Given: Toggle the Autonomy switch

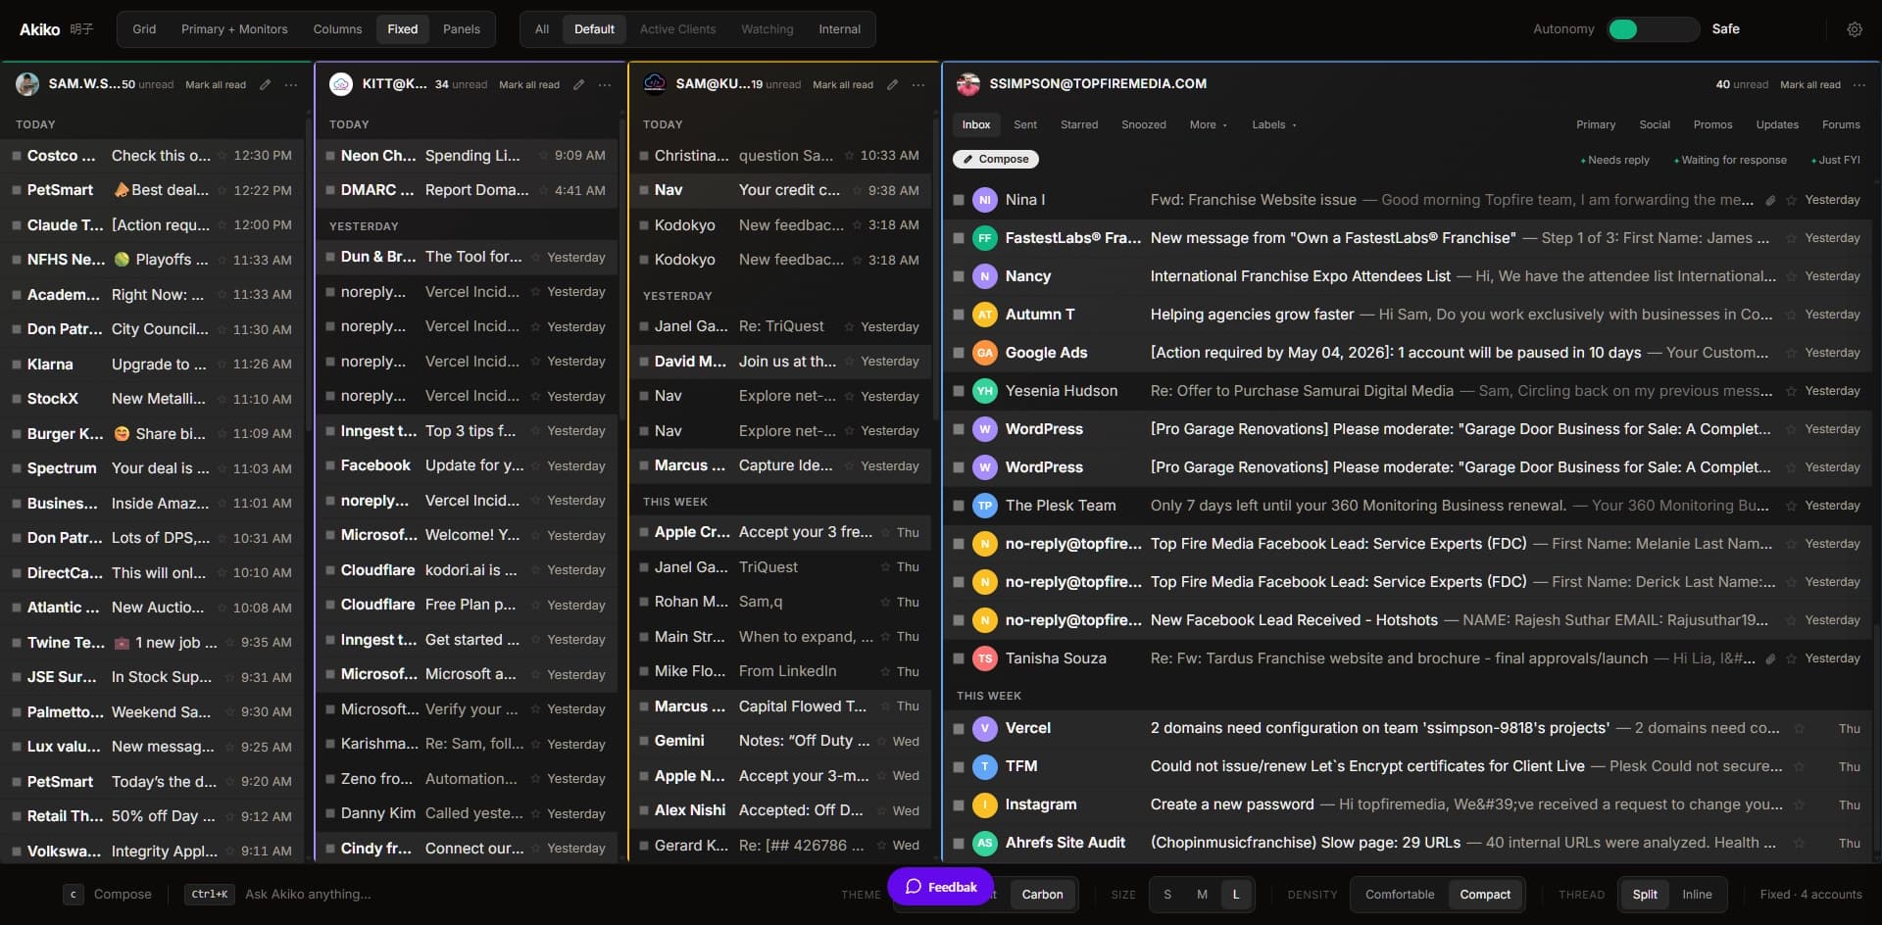Looking at the screenshot, I should pyautogui.click(x=1653, y=29).
